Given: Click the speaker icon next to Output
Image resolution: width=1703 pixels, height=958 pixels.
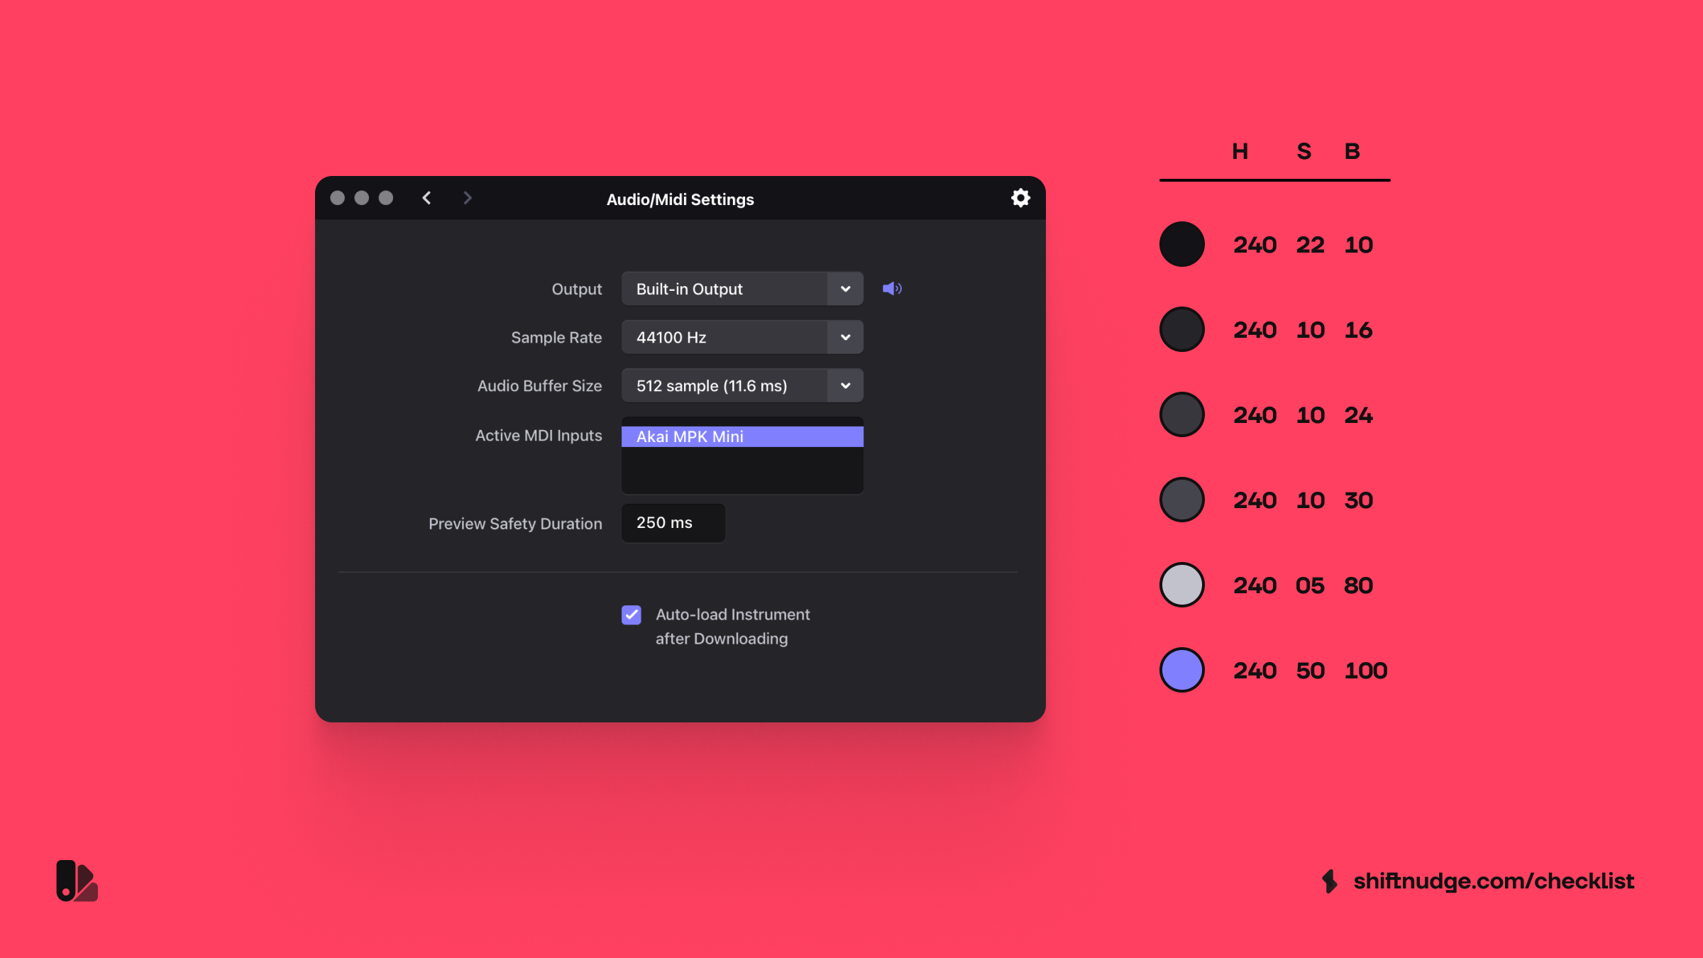Looking at the screenshot, I should [x=892, y=288].
